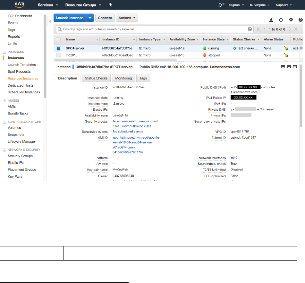Open the Launch Instance dropdown arrow

[90, 18]
